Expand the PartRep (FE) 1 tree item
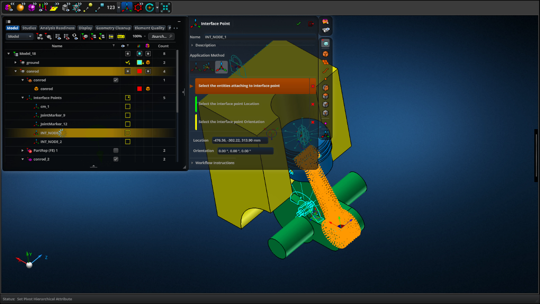540x304 pixels. tap(22, 150)
